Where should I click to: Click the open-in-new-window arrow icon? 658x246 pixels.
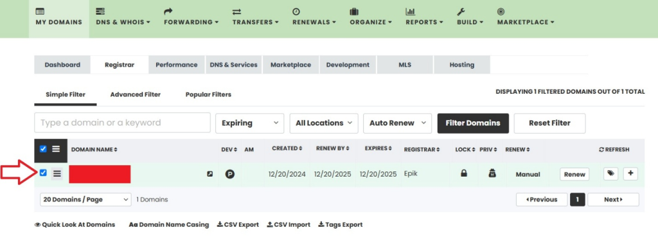tap(210, 174)
